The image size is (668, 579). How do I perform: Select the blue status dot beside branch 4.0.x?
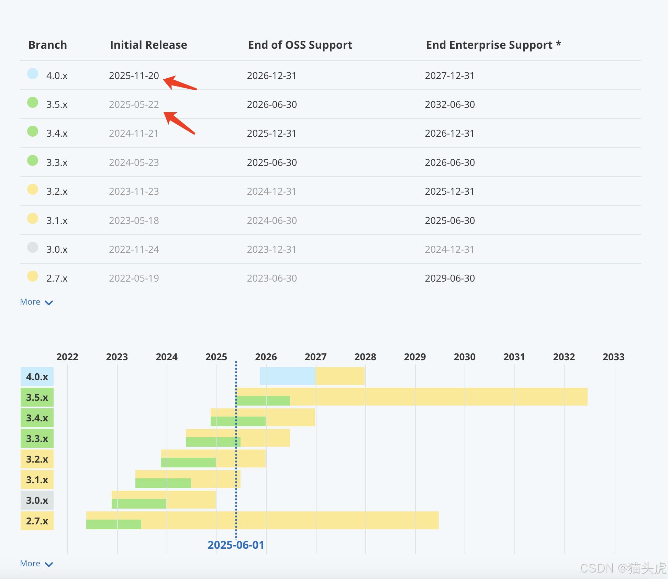32,75
